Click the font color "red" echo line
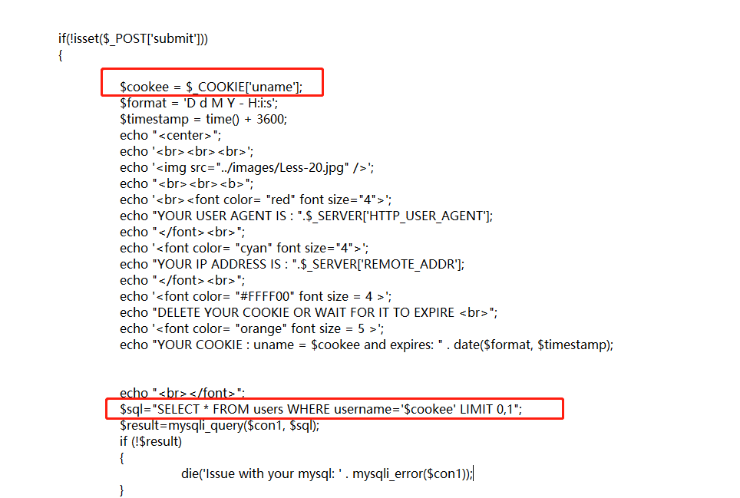 click(x=256, y=200)
